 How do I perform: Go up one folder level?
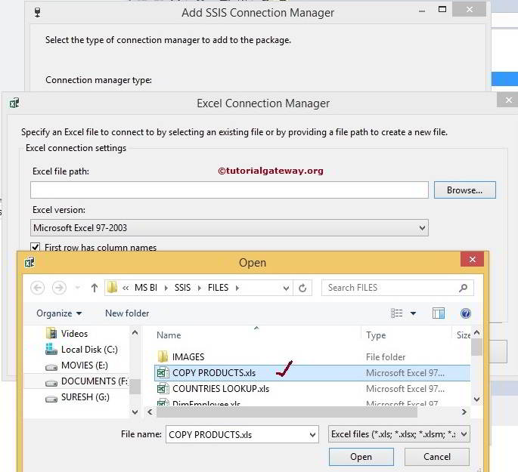coord(95,288)
